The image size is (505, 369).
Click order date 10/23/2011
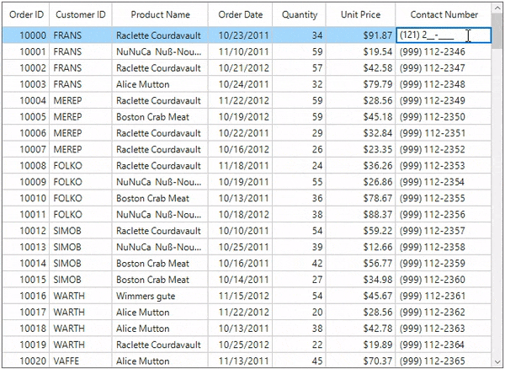240,35
